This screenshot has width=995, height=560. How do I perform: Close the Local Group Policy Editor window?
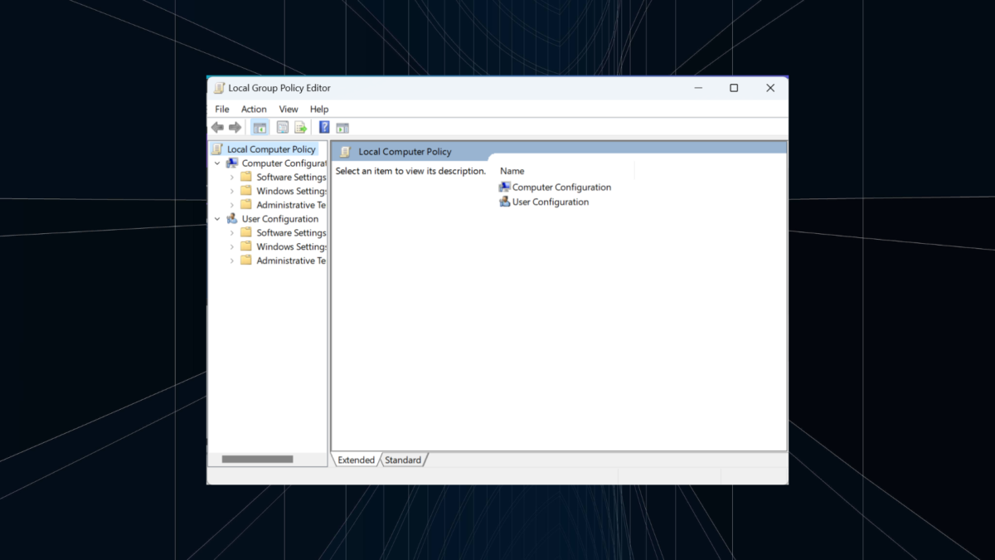tap(770, 88)
